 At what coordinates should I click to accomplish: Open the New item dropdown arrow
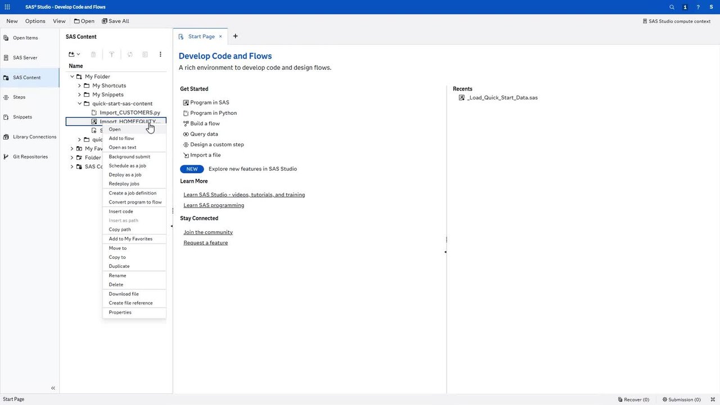pos(78,55)
